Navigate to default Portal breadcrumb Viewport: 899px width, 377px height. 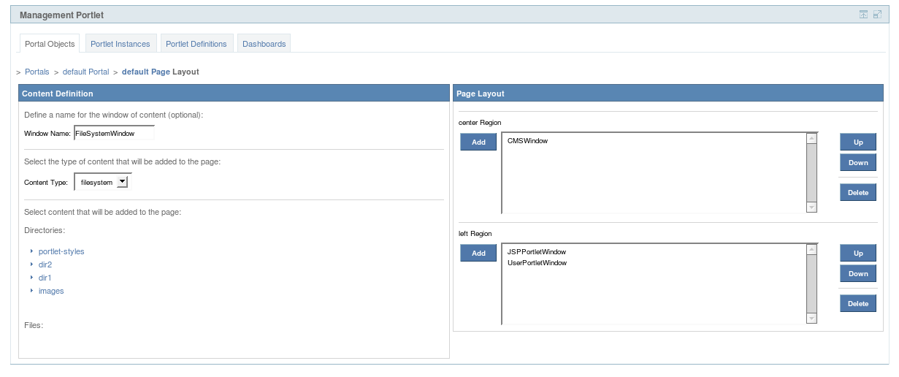tap(85, 72)
